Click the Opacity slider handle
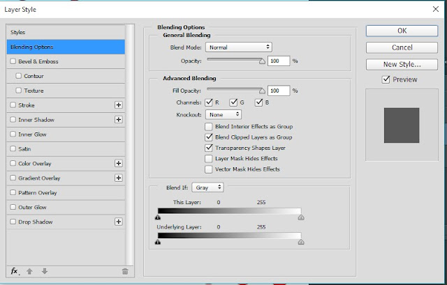 coord(262,61)
